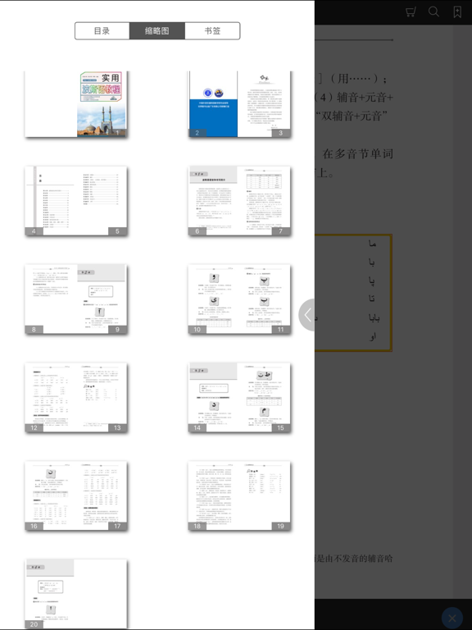
Task: Collapse the thumbnail panel with the arrow handle
Action: [307, 315]
